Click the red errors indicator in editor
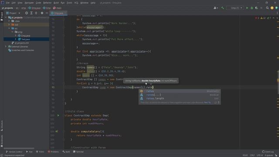279x157 pixels. click(257, 18)
